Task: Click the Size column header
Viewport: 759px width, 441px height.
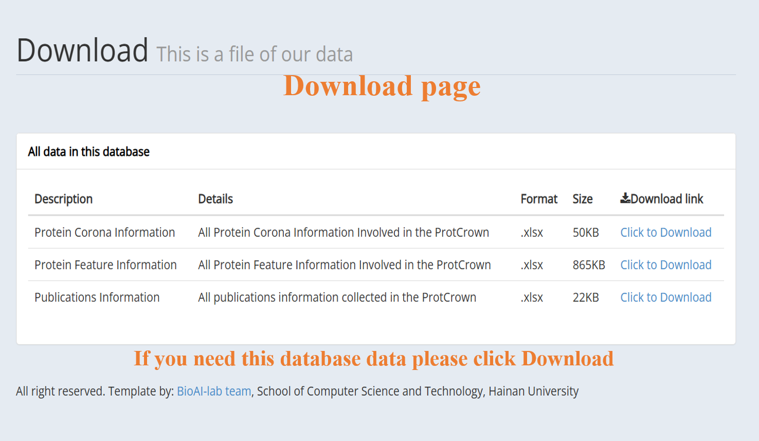Action: (583, 199)
